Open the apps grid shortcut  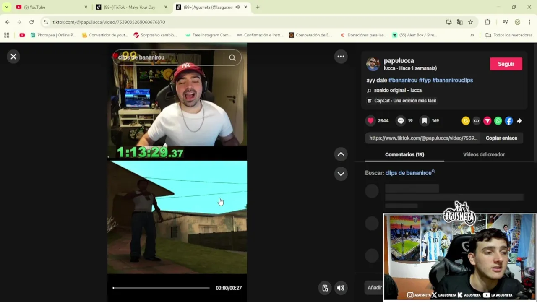(x=7, y=35)
